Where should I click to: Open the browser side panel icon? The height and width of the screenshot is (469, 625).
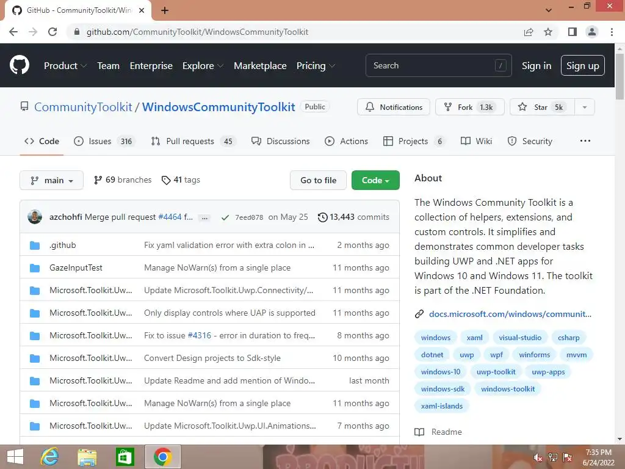click(x=573, y=32)
